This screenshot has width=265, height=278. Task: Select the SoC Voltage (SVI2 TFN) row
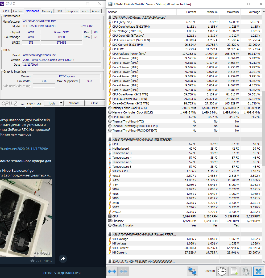pyautogui.click(x=185, y=31)
